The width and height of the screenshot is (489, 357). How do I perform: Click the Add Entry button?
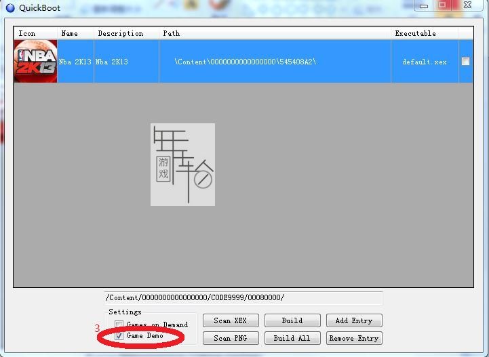click(354, 320)
